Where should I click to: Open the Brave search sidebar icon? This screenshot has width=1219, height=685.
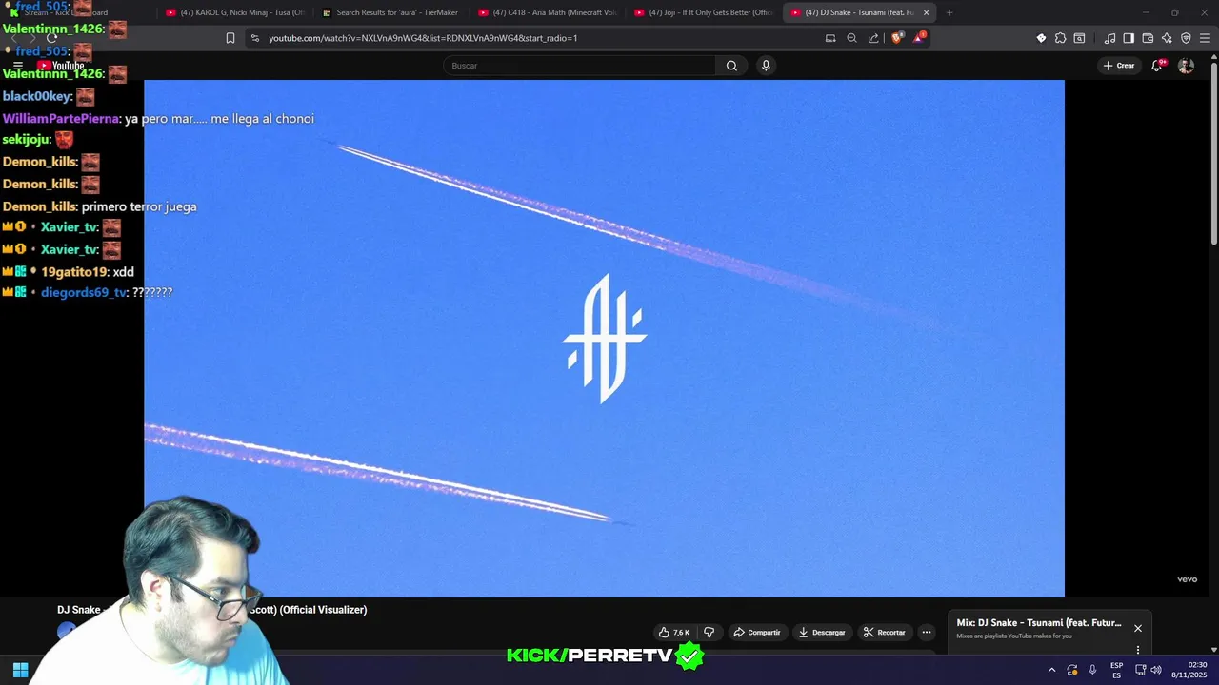[x=1079, y=38]
